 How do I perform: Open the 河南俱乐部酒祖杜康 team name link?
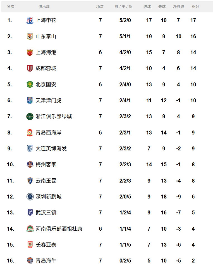click(59, 229)
